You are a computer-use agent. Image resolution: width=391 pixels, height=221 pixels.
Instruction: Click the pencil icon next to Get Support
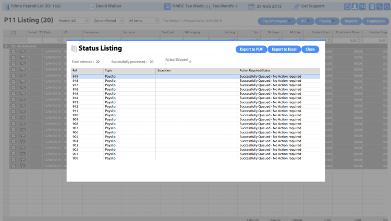pyautogui.click(x=296, y=6)
